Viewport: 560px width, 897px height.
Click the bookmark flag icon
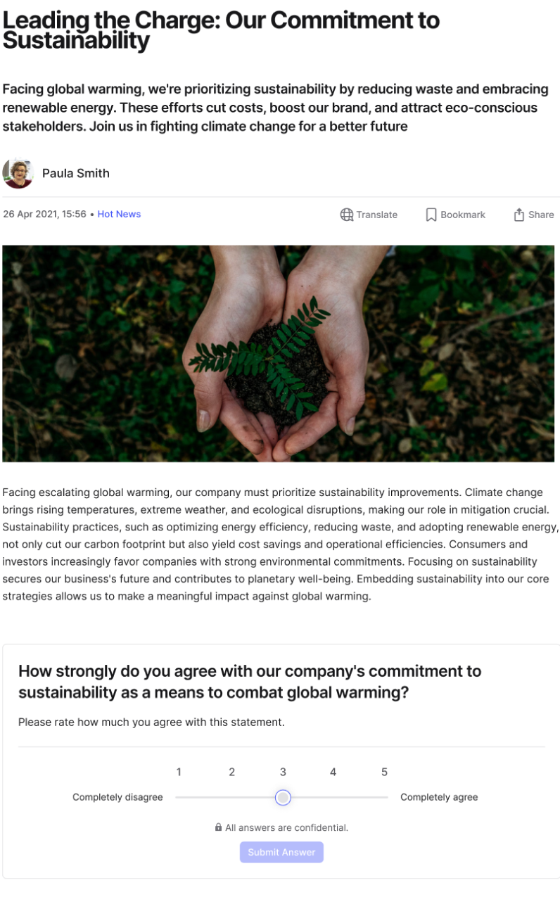pos(431,215)
